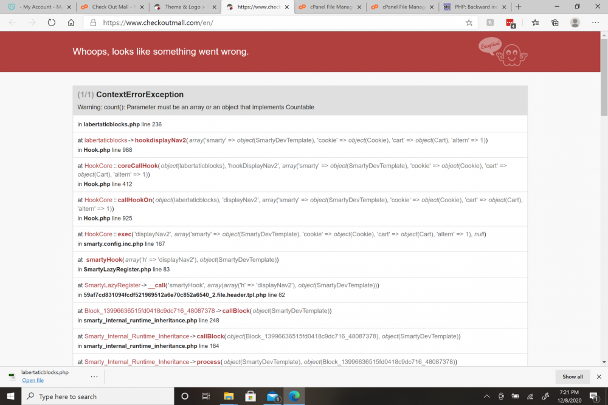Open options menu for the downloaded file
Viewport: 608px width, 405px height.
[x=94, y=376]
